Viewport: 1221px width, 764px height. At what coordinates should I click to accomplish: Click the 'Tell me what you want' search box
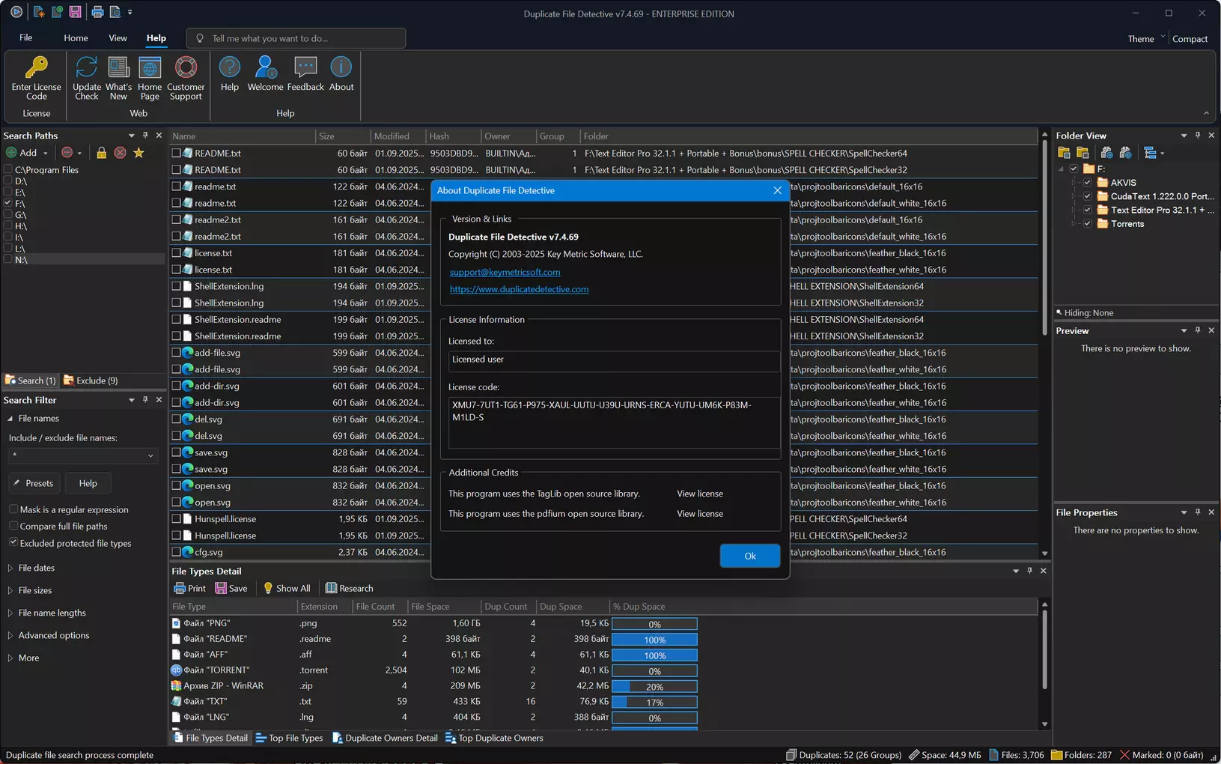pyautogui.click(x=296, y=38)
